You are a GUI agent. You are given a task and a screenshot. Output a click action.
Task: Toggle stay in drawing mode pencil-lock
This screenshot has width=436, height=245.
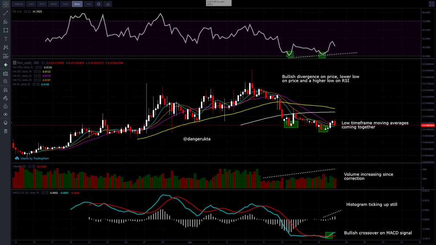[x=5, y=98]
